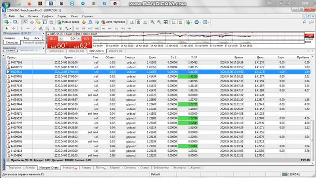Open the Справка menu
316x178 pixels.
tap(87, 16)
